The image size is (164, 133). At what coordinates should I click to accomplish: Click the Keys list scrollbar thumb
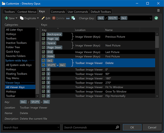[x=157, y=42]
